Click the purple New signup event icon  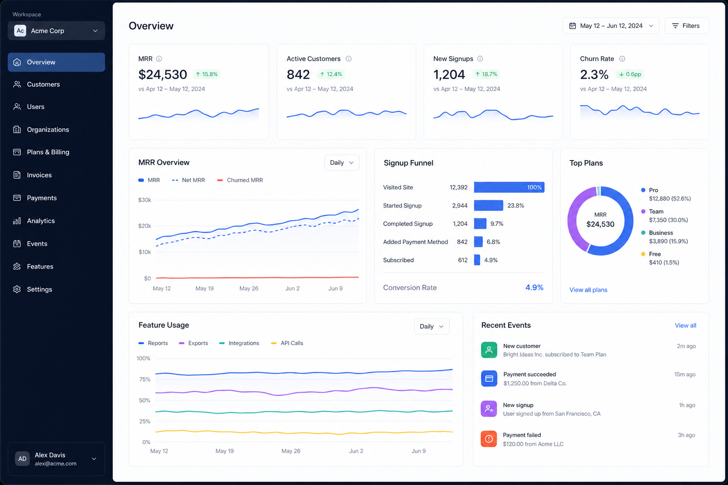tap(489, 409)
